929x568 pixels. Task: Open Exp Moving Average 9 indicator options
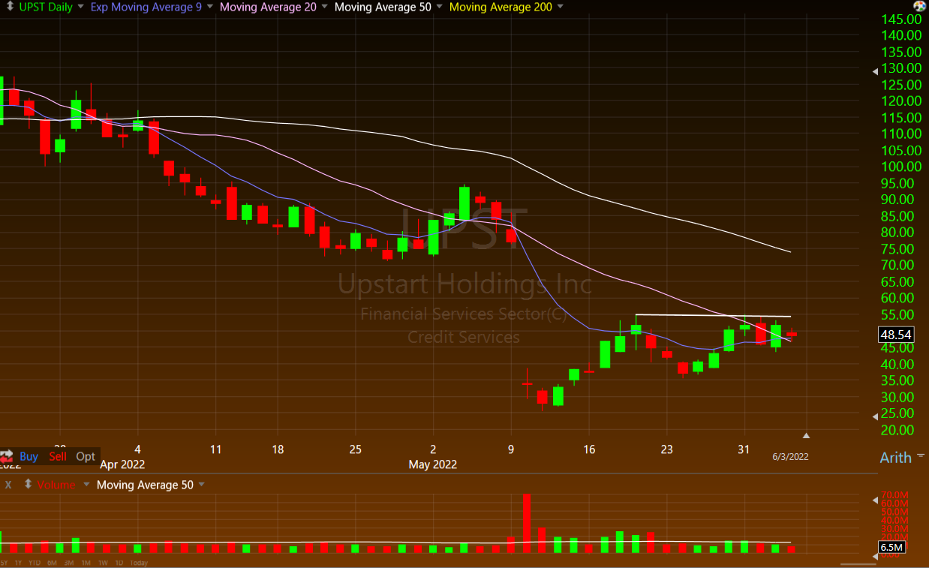coord(209,7)
